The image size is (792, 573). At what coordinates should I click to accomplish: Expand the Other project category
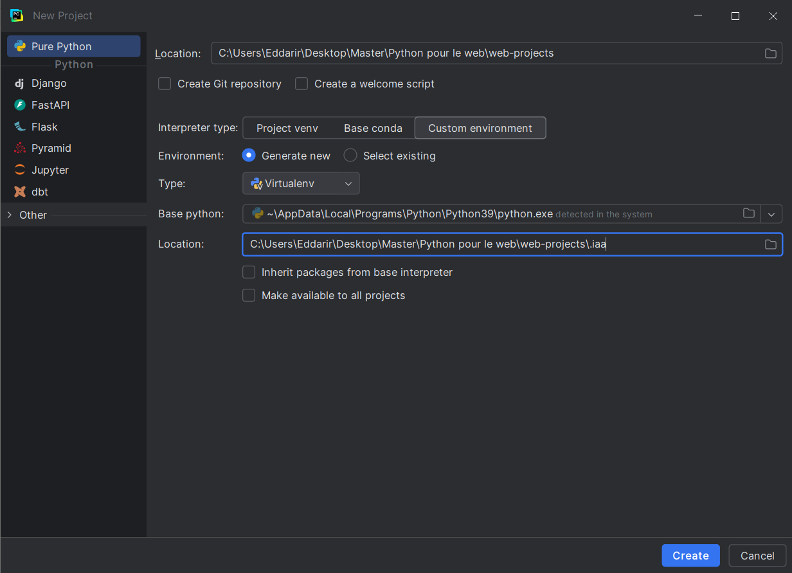coord(10,215)
